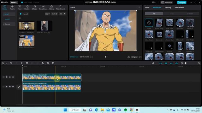
Task: Open the Filters panel
Action: [x=51, y=8]
